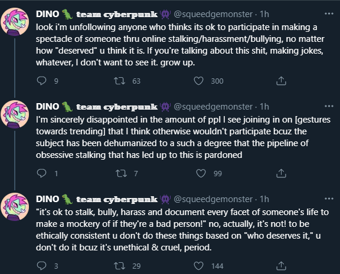
Task: Share the second tweet about dehumanized subject
Action: click(281, 173)
